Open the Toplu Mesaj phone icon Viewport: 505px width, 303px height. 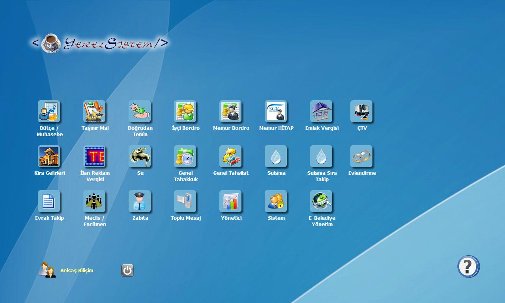click(x=185, y=201)
